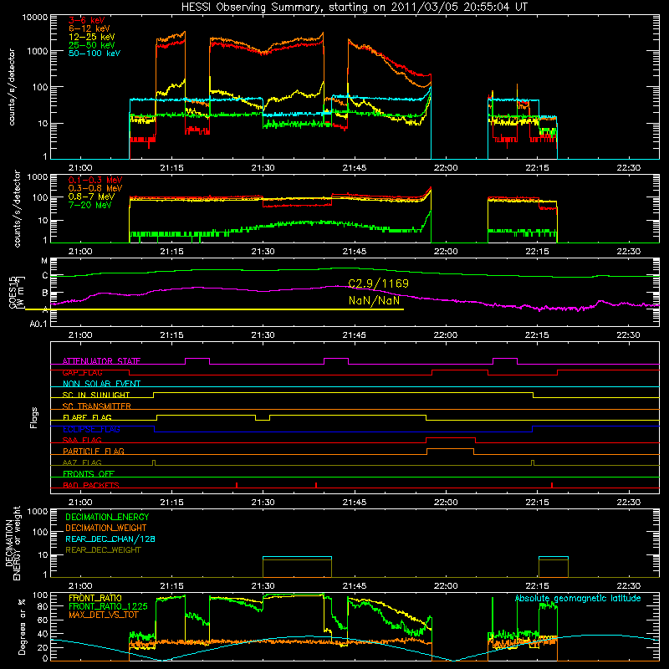Select the SC_IN_SUNLIGHT flag label
The height and width of the screenshot is (669, 669).
[x=96, y=395]
